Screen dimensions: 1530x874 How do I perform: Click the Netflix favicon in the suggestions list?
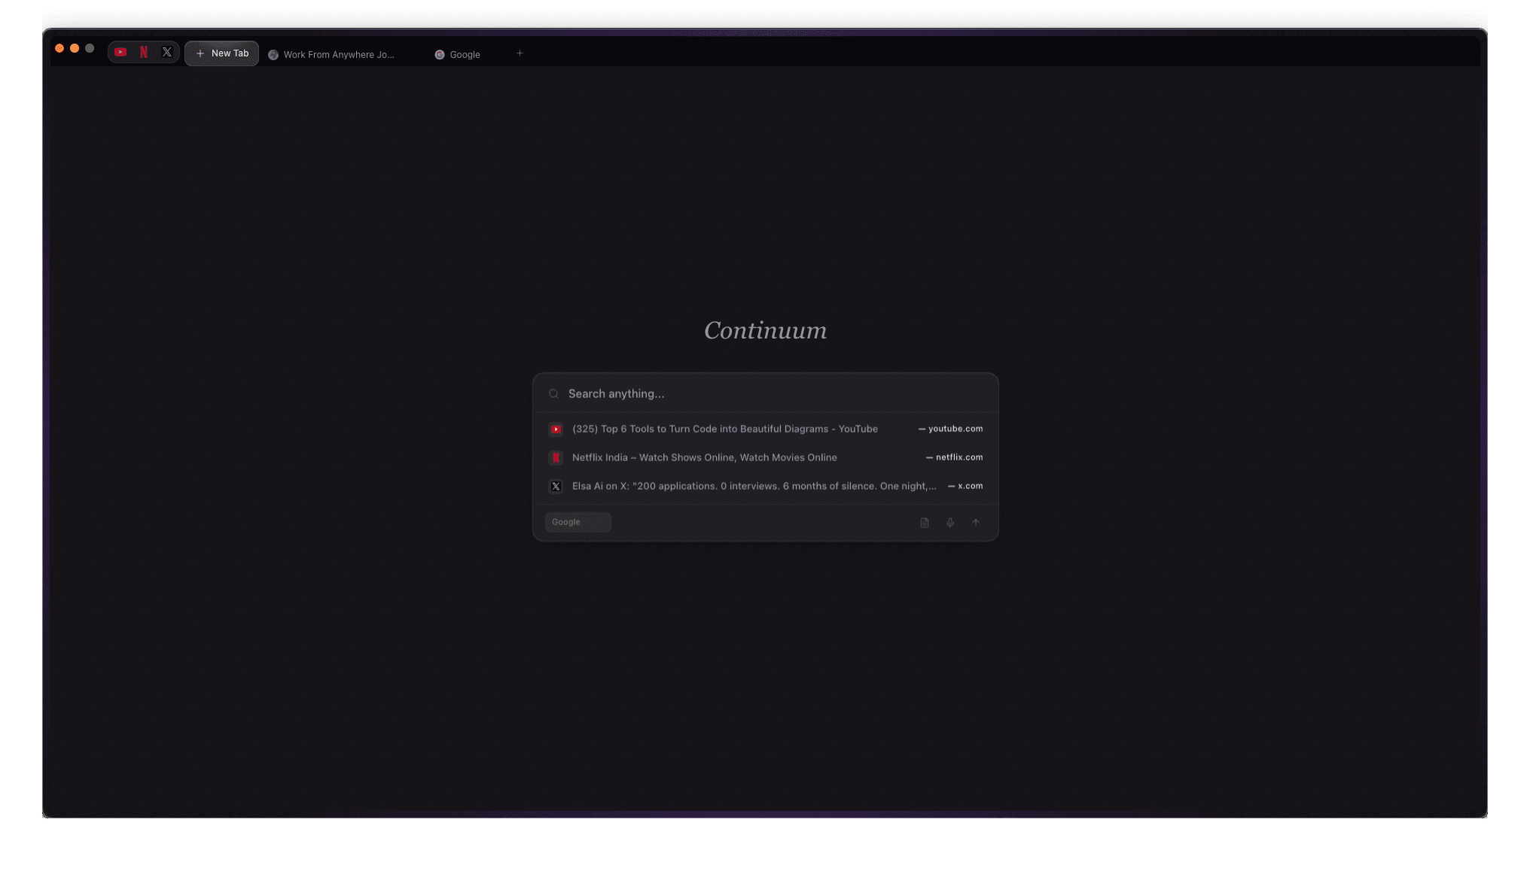(x=556, y=457)
